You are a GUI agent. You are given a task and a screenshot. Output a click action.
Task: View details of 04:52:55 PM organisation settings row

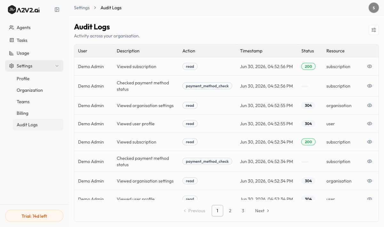(370, 106)
